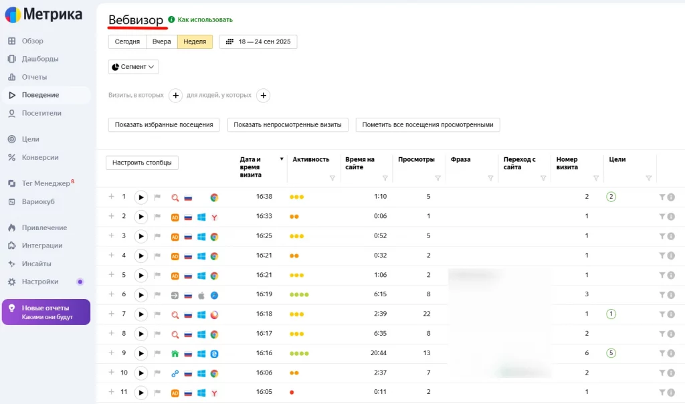Click the info icon at row 1 right edge
The image size is (685, 404).
point(670,197)
